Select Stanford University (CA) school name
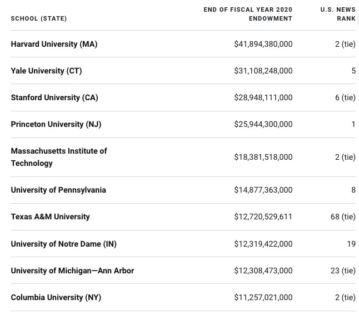The image size is (359, 314). point(54,97)
